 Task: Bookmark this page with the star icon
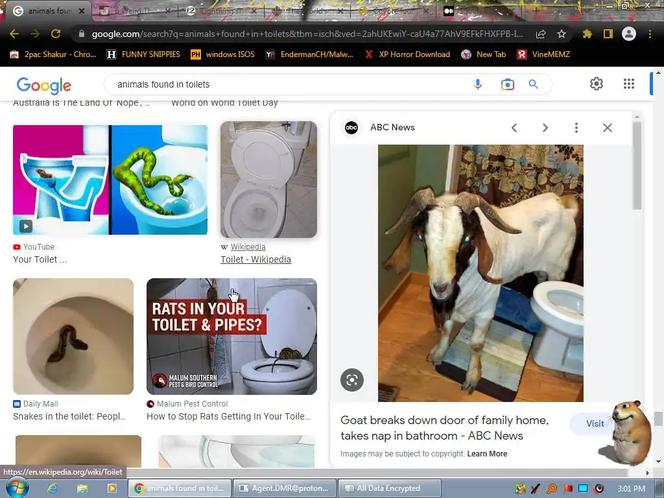click(562, 34)
